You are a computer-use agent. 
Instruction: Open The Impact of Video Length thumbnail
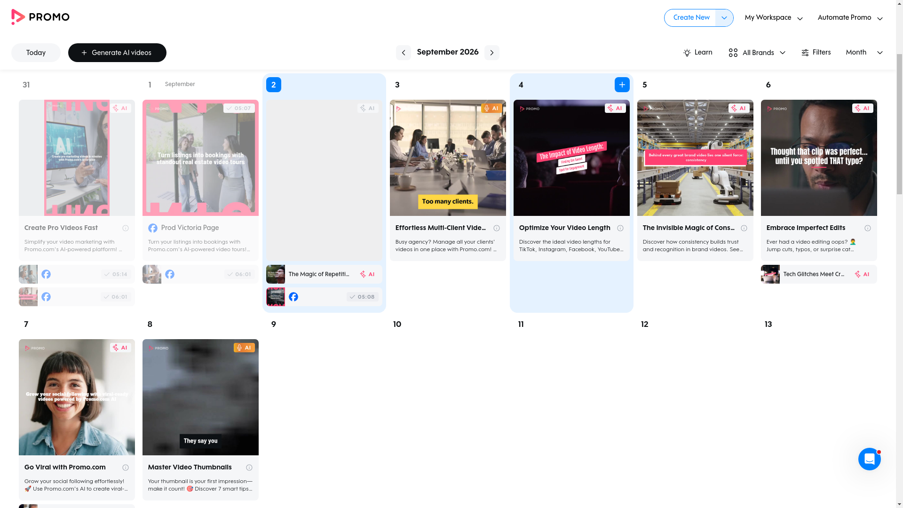tap(571, 158)
